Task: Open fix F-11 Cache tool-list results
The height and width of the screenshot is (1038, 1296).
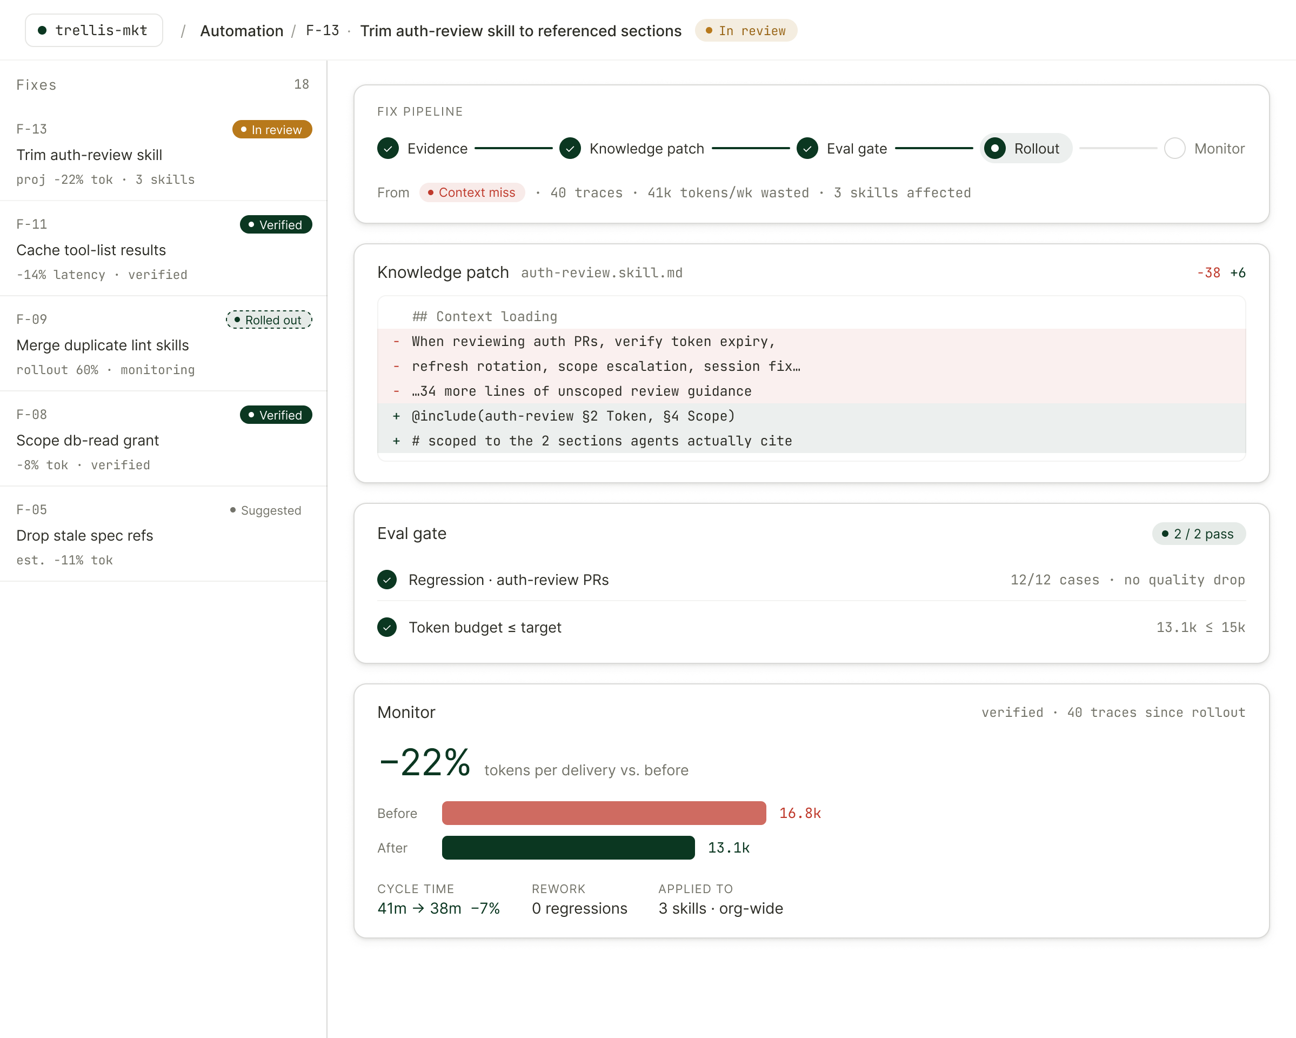Action: point(164,249)
